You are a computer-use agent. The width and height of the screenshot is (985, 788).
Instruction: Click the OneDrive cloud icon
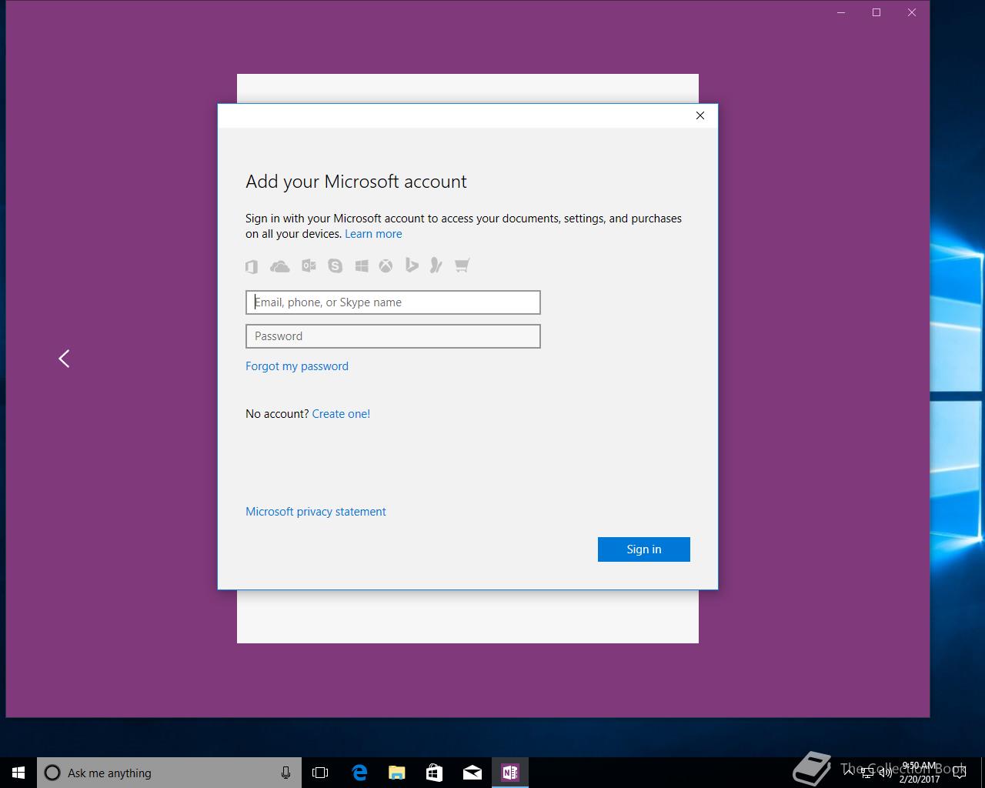[280, 266]
